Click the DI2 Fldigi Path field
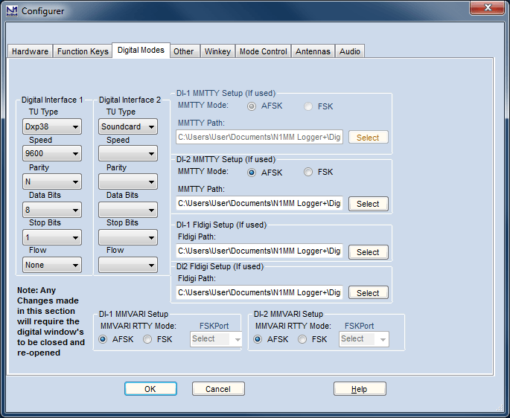 [x=259, y=292]
